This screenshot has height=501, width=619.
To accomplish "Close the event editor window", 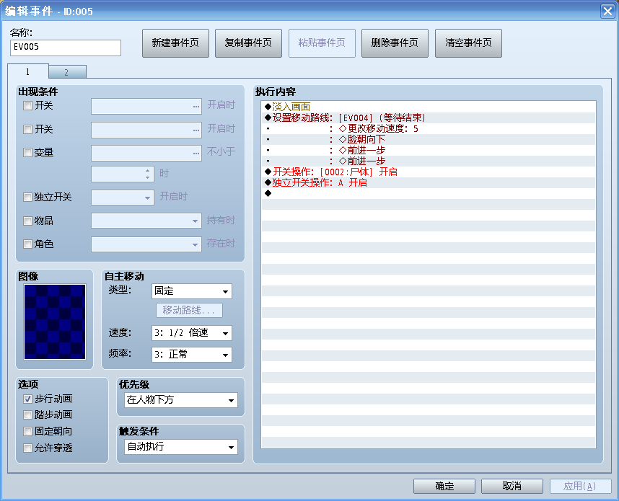I will click(607, 11).
